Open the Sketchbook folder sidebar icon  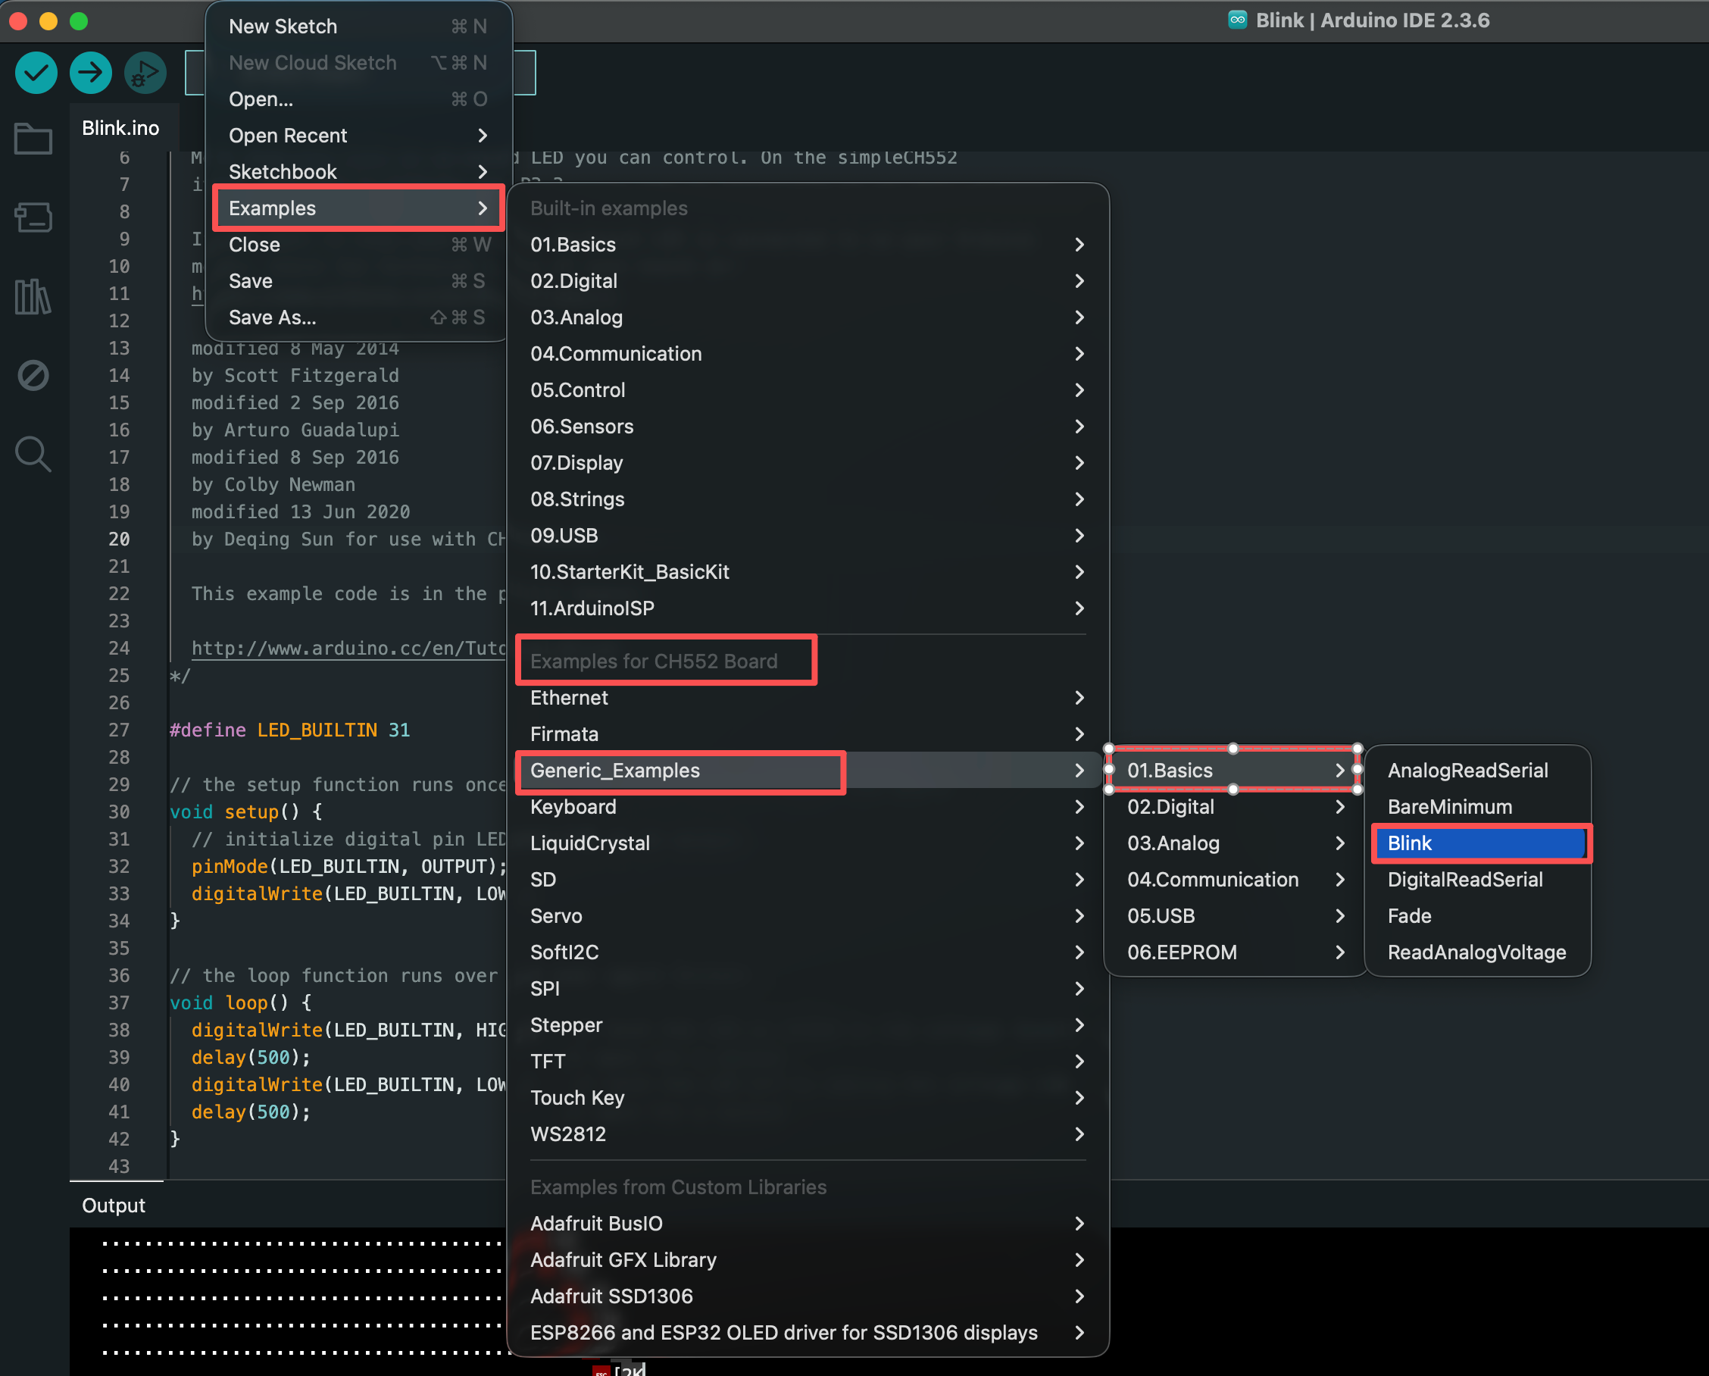point(33,139)
